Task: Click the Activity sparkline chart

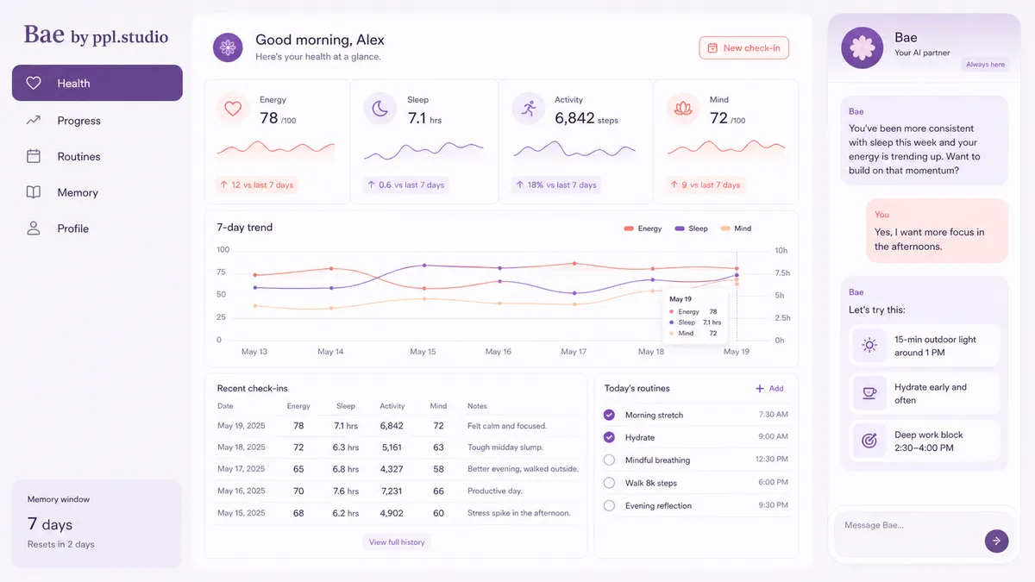Action: tap(574, 151)
